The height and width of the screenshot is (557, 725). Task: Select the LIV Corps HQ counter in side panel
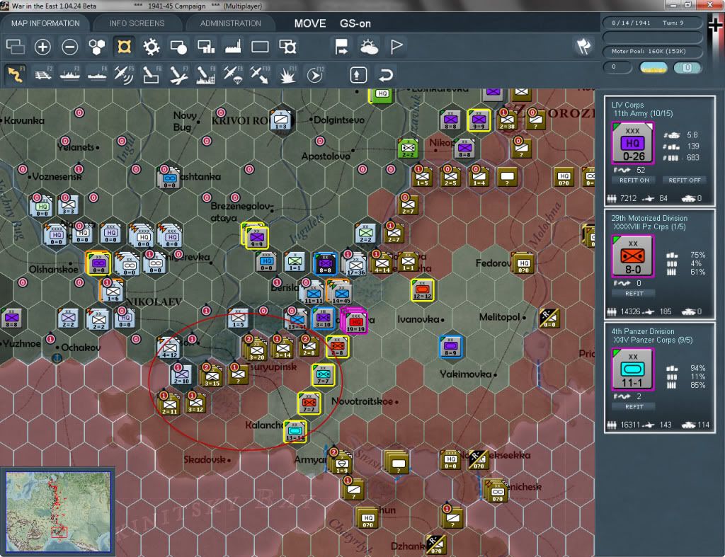click(x=632, y=143)
